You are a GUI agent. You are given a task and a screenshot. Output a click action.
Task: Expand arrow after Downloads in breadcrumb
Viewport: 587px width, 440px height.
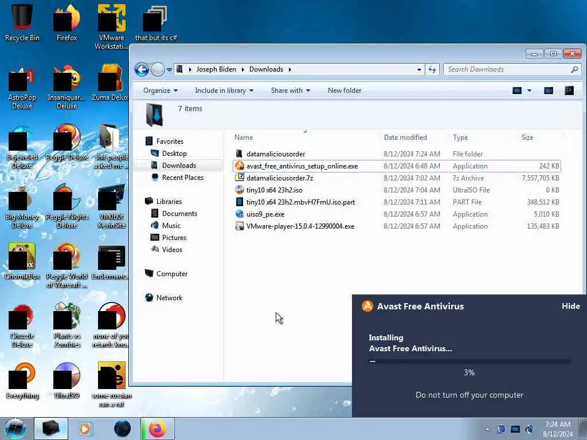click(x=289, y=69)
